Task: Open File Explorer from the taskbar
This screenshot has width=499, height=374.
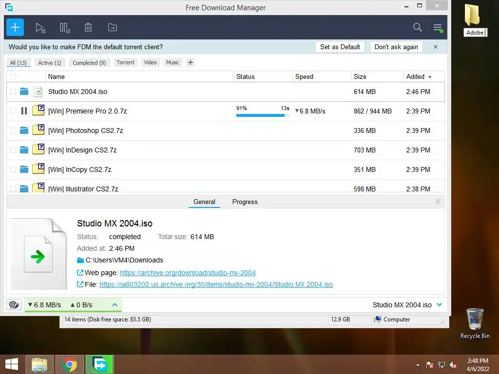Action: point(39,364)
